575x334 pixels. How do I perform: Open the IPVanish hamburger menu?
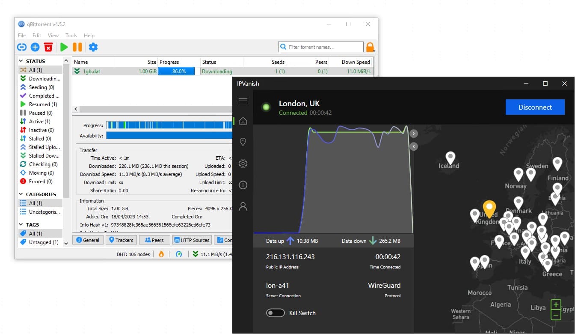[x=243, y=101]
